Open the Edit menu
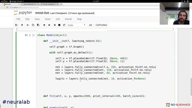The image size is (192, 108). (x=27, y=19)
